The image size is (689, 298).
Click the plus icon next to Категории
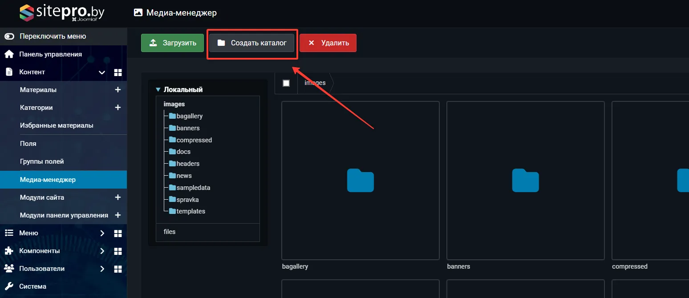(118, 108)
